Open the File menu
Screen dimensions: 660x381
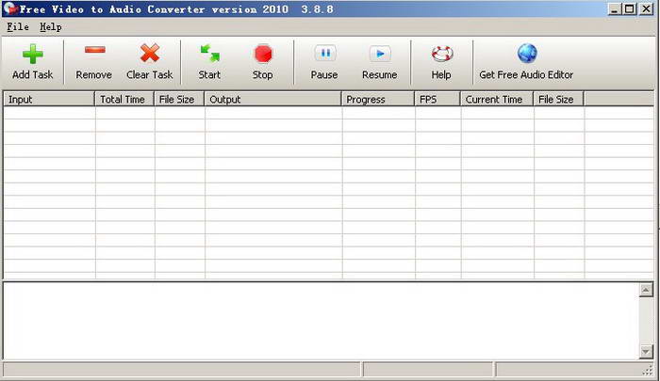18,27
